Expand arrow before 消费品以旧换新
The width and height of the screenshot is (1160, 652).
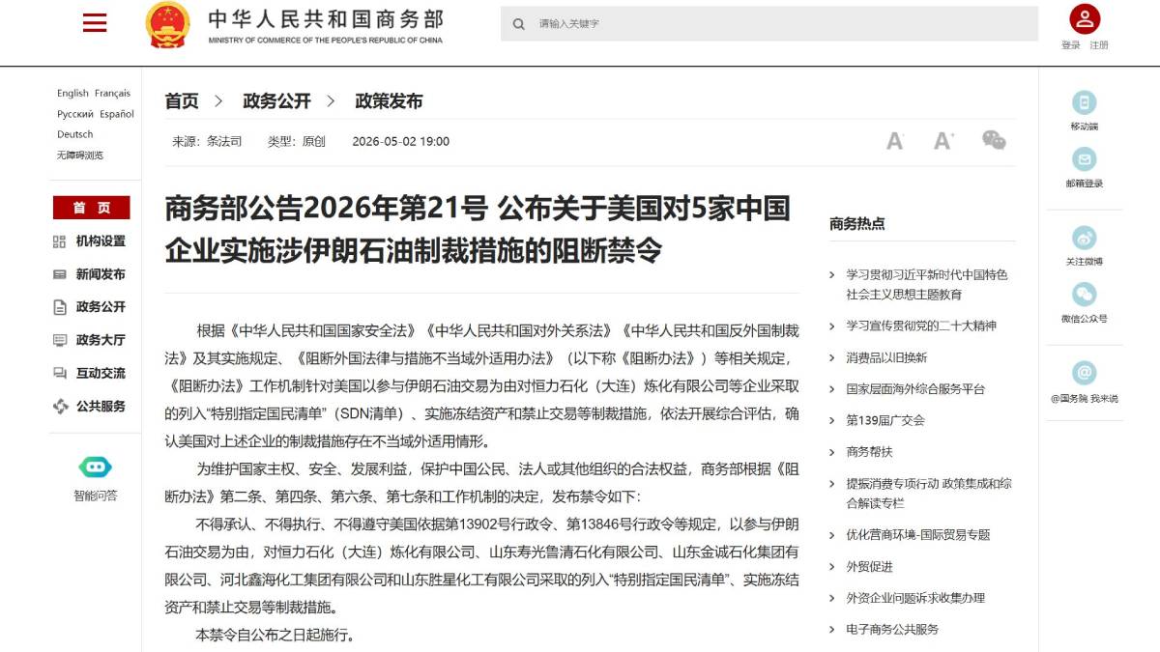[833, 357]
